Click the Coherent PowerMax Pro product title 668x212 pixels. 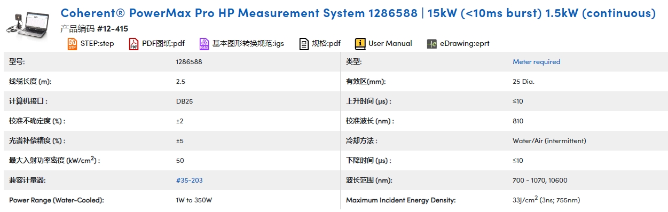pos(358,13)
